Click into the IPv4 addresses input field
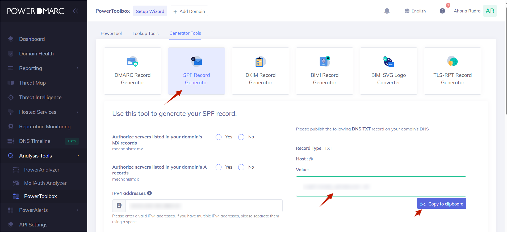The image size is (507, 232). (204, 206)
